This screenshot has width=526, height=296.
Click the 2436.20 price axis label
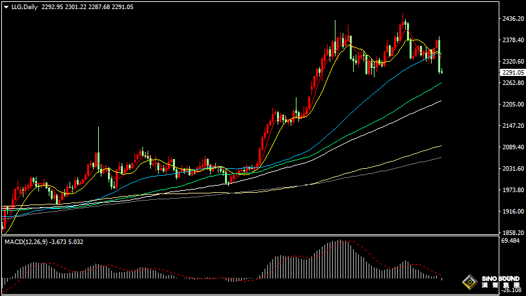click(x=512, y=19)
